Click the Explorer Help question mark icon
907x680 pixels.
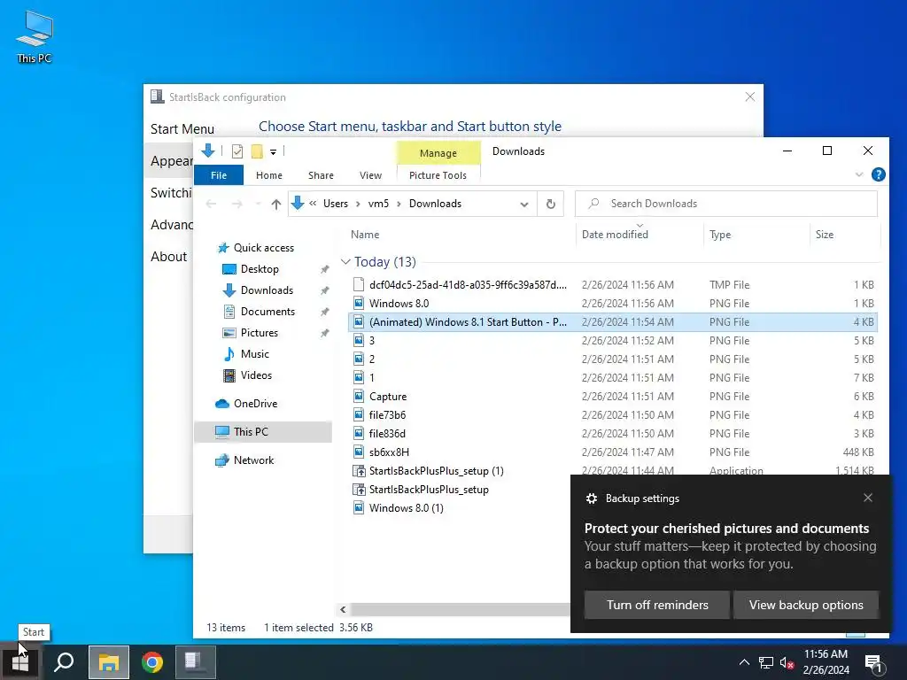(x=878, y=174)
